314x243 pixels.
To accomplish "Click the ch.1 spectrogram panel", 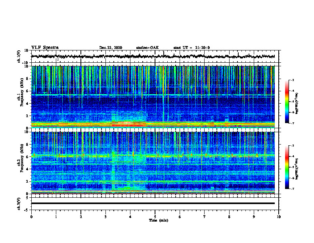I will point(153,97).
